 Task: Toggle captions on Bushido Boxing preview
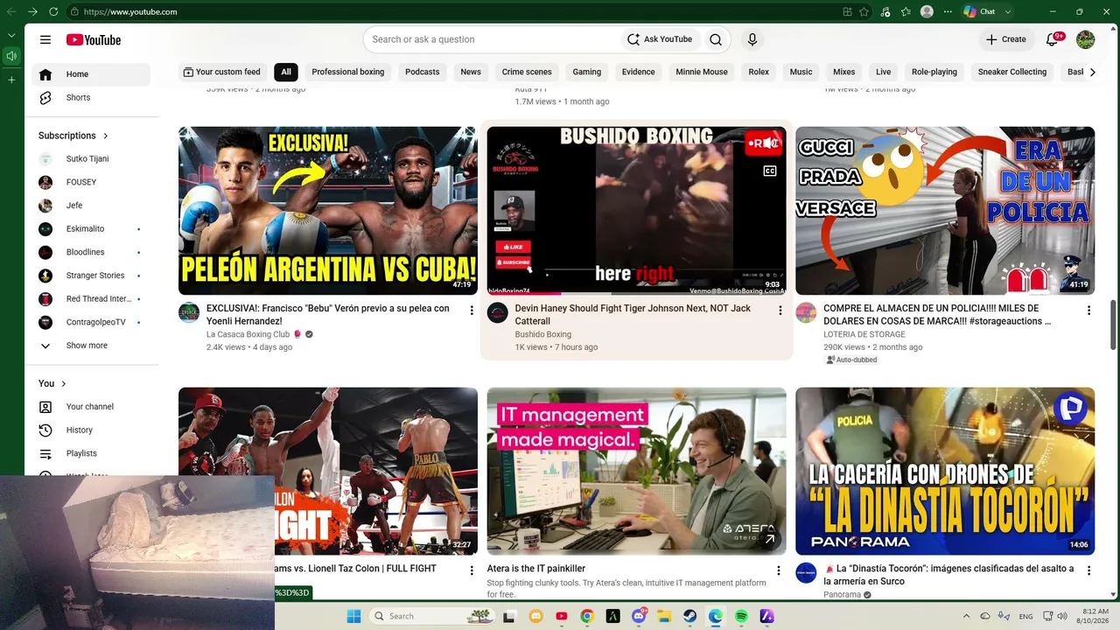[770, 171]
